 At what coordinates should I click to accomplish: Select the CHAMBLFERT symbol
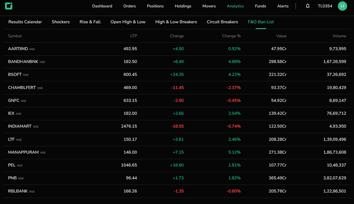tap(22, 88)
